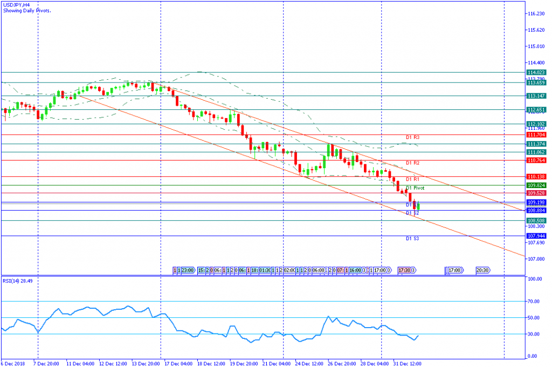Click the 108.508 price level tag
Image resolution: width=552 pixels, height=368 pixels.
click(536, 221)
